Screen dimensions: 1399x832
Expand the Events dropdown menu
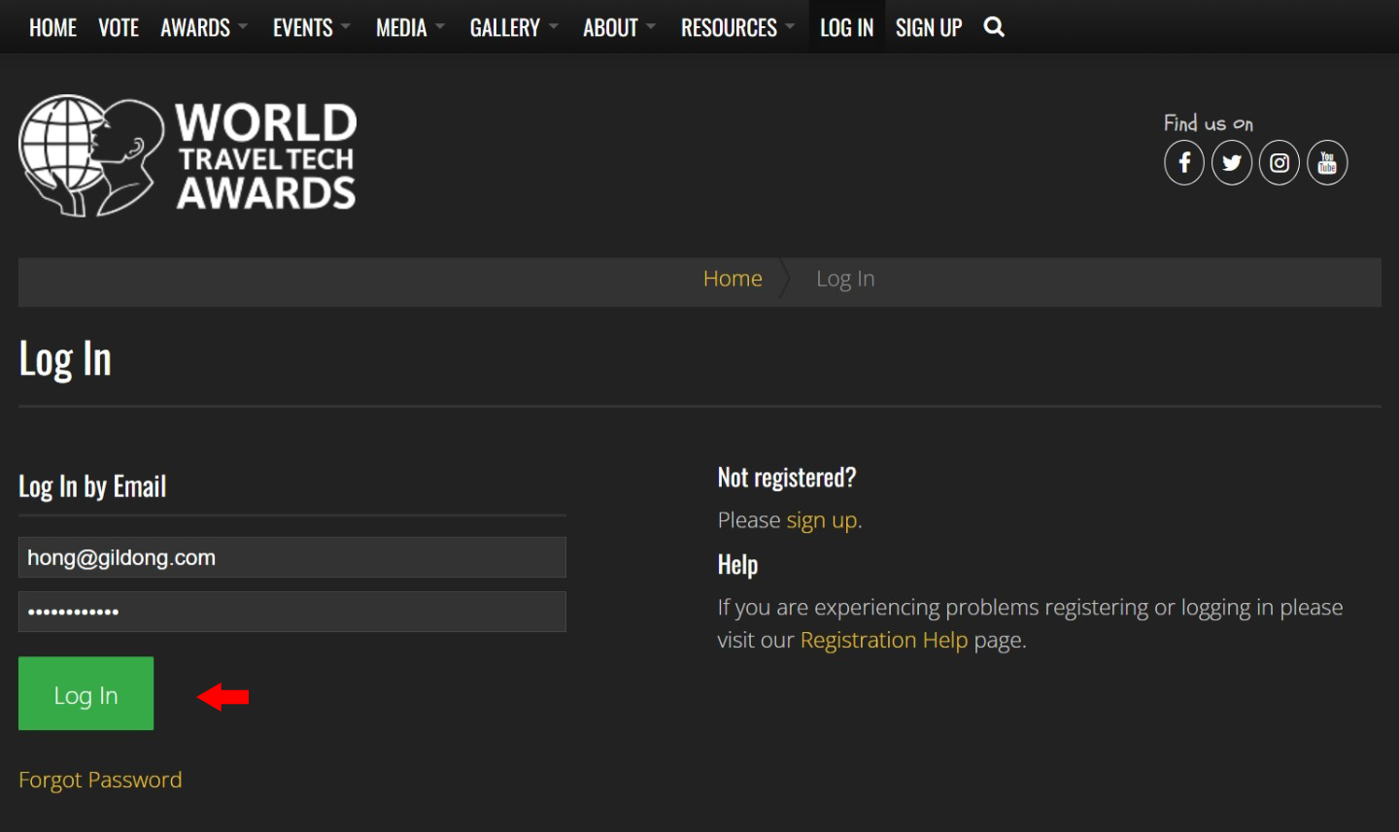[x=311, y=27]
